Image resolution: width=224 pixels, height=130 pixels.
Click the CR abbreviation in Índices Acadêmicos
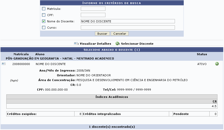[215, 101]
